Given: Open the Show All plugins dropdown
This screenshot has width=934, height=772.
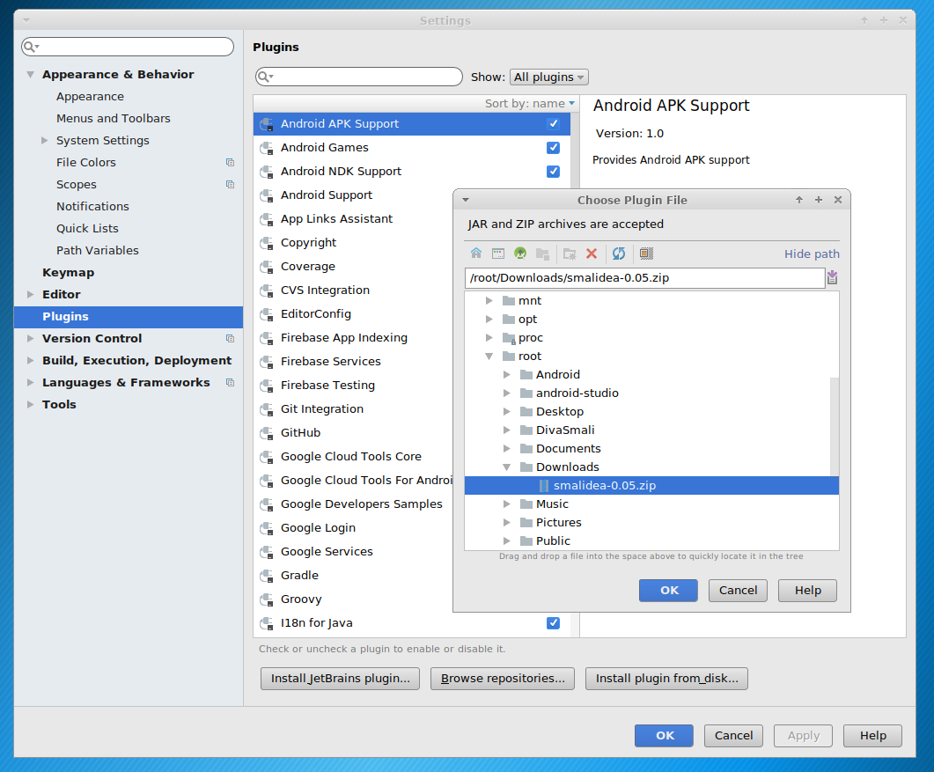Looking at the screenshot, I should [549, 77].
